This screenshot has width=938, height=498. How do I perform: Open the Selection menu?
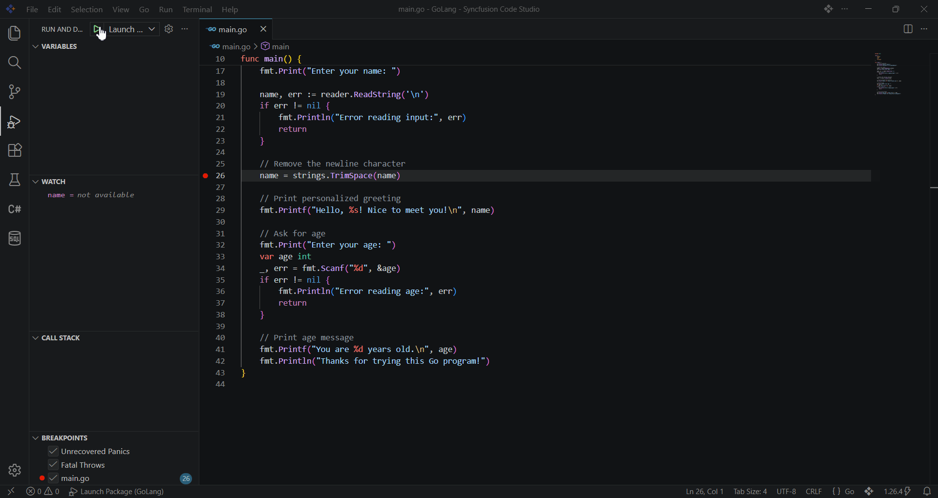(86, 9)
